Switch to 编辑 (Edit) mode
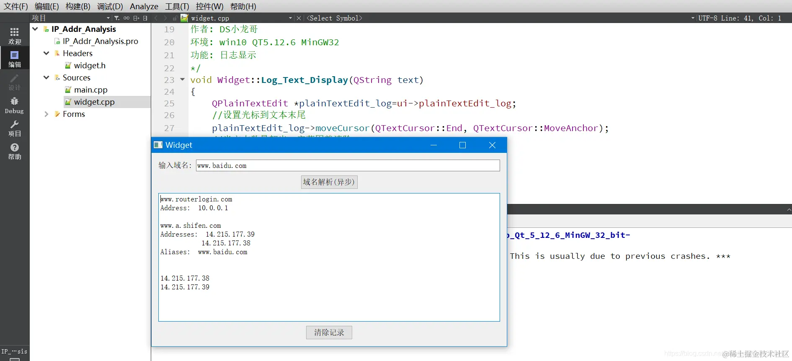The width and height of the screenshot is (792, 361). [x=15, y=59]
